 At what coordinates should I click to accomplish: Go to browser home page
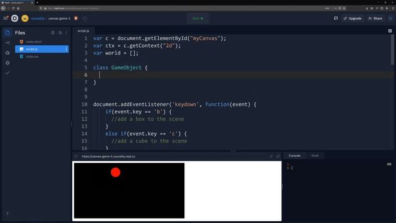click(18, 8)
